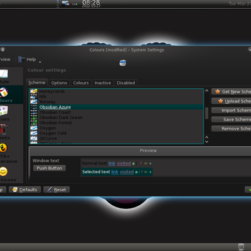251x251 pixels.
Task: Click the Push Button in the preview
Action: point(50,168)
